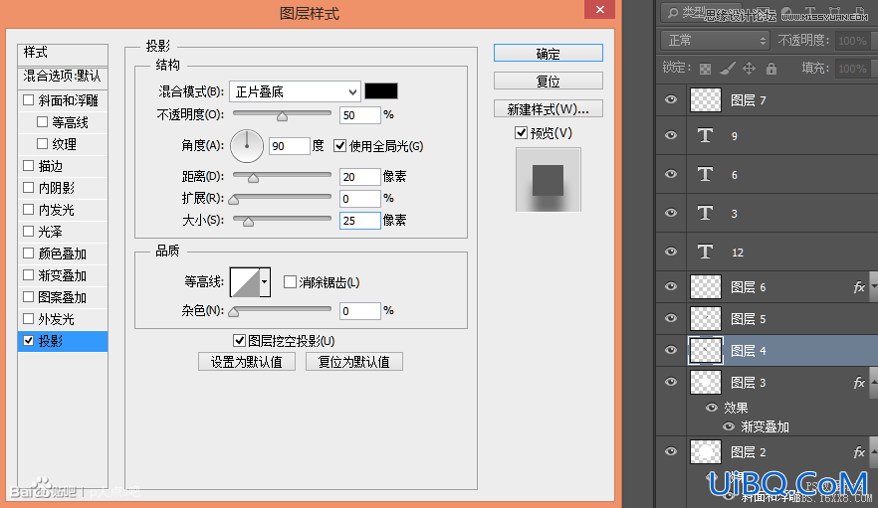Select 渐变叠加 style entry
This screenshot has height=508, width=878.
tap(63, 275)
